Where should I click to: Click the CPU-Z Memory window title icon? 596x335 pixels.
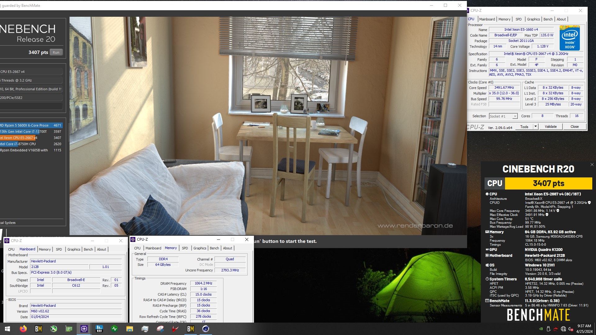click(x=133, y=239)
